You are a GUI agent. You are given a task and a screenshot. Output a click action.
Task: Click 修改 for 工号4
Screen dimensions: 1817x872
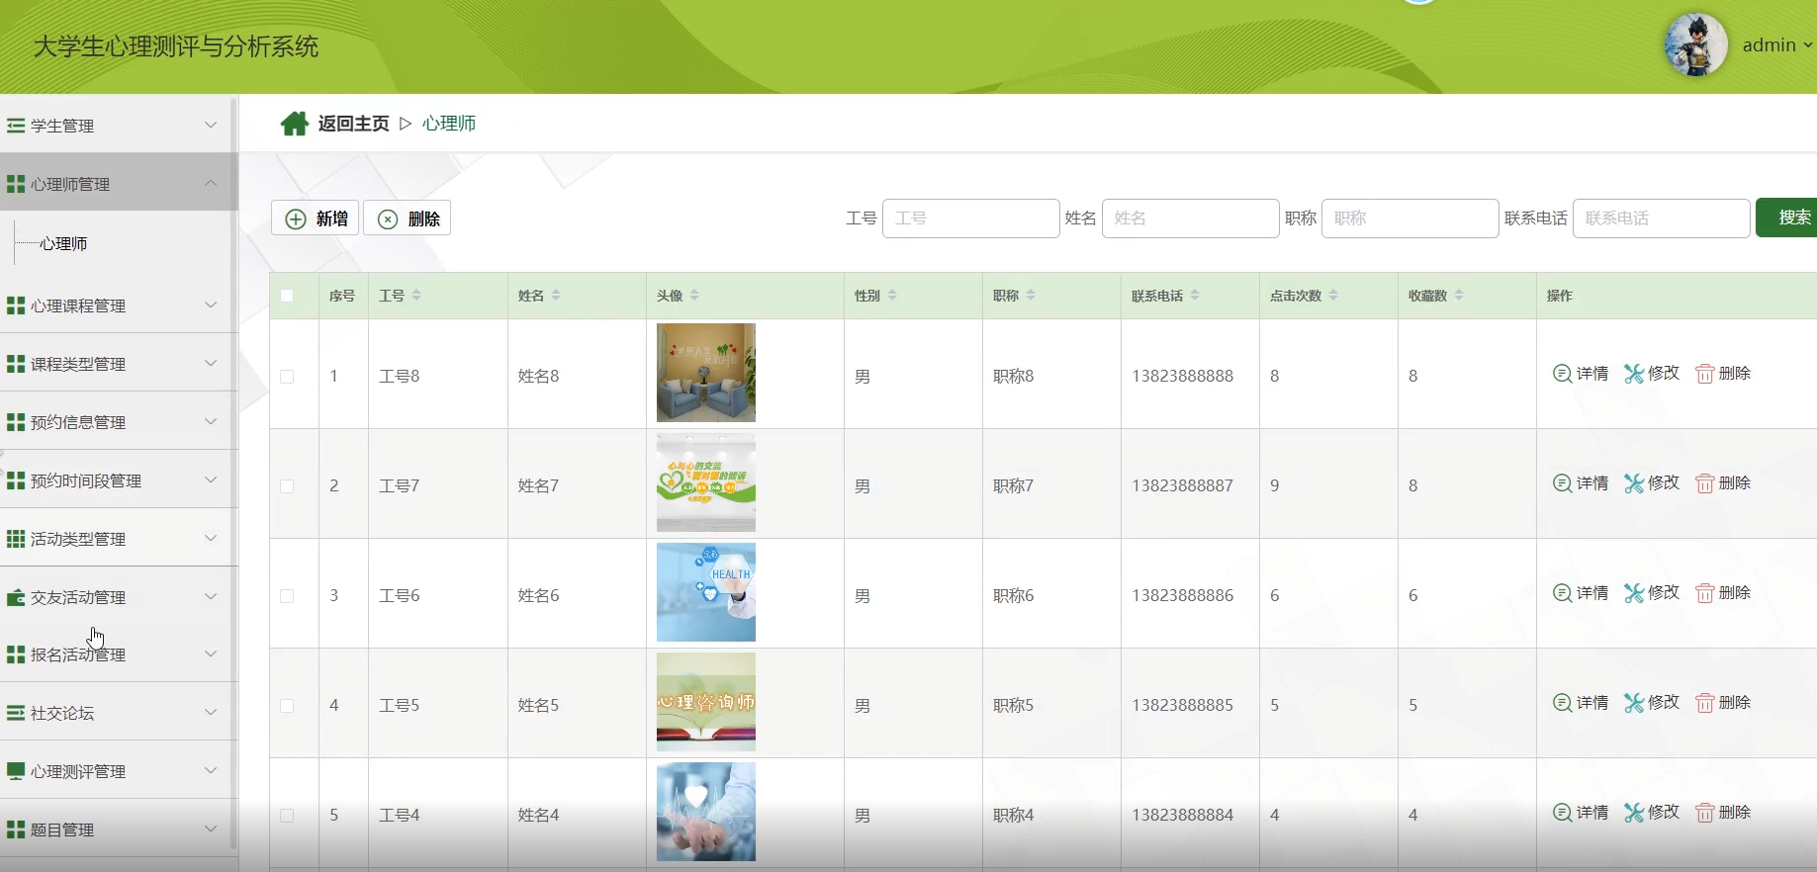click(x=1652, y=813)
